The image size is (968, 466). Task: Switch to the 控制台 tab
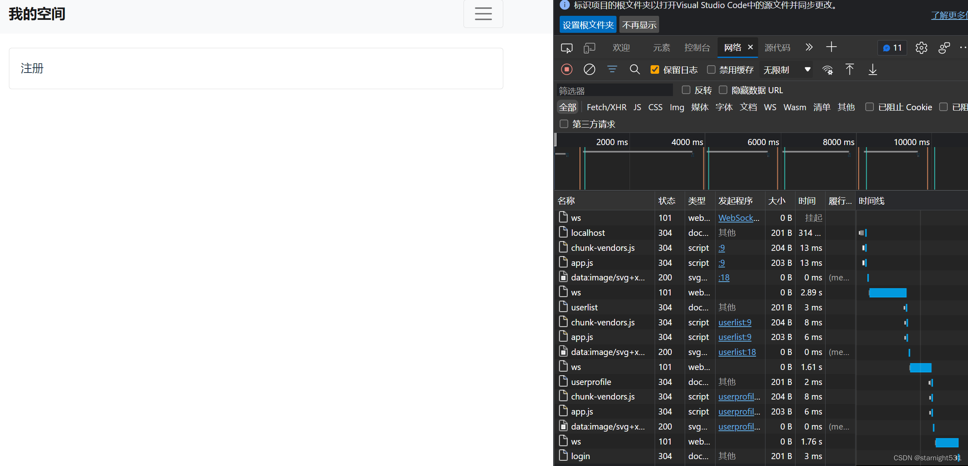(x=697, y=48)
